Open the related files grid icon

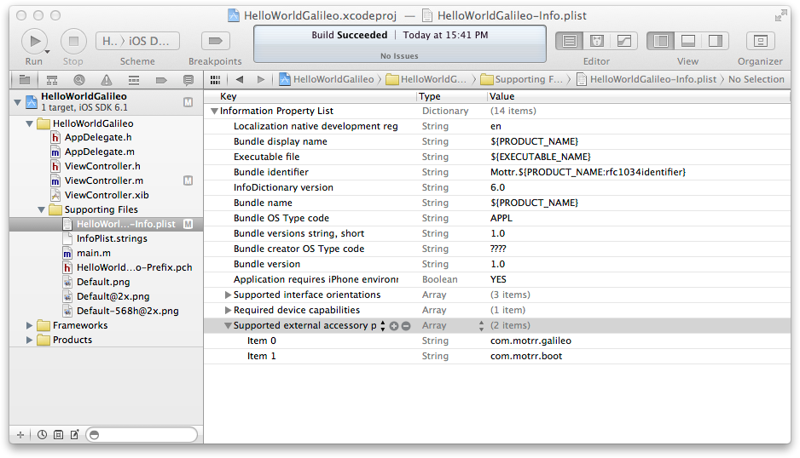click(x=215, y=79)
